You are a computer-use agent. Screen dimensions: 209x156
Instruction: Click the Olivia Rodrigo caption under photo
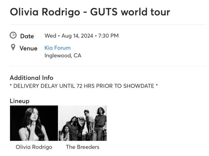coord(34,147)
